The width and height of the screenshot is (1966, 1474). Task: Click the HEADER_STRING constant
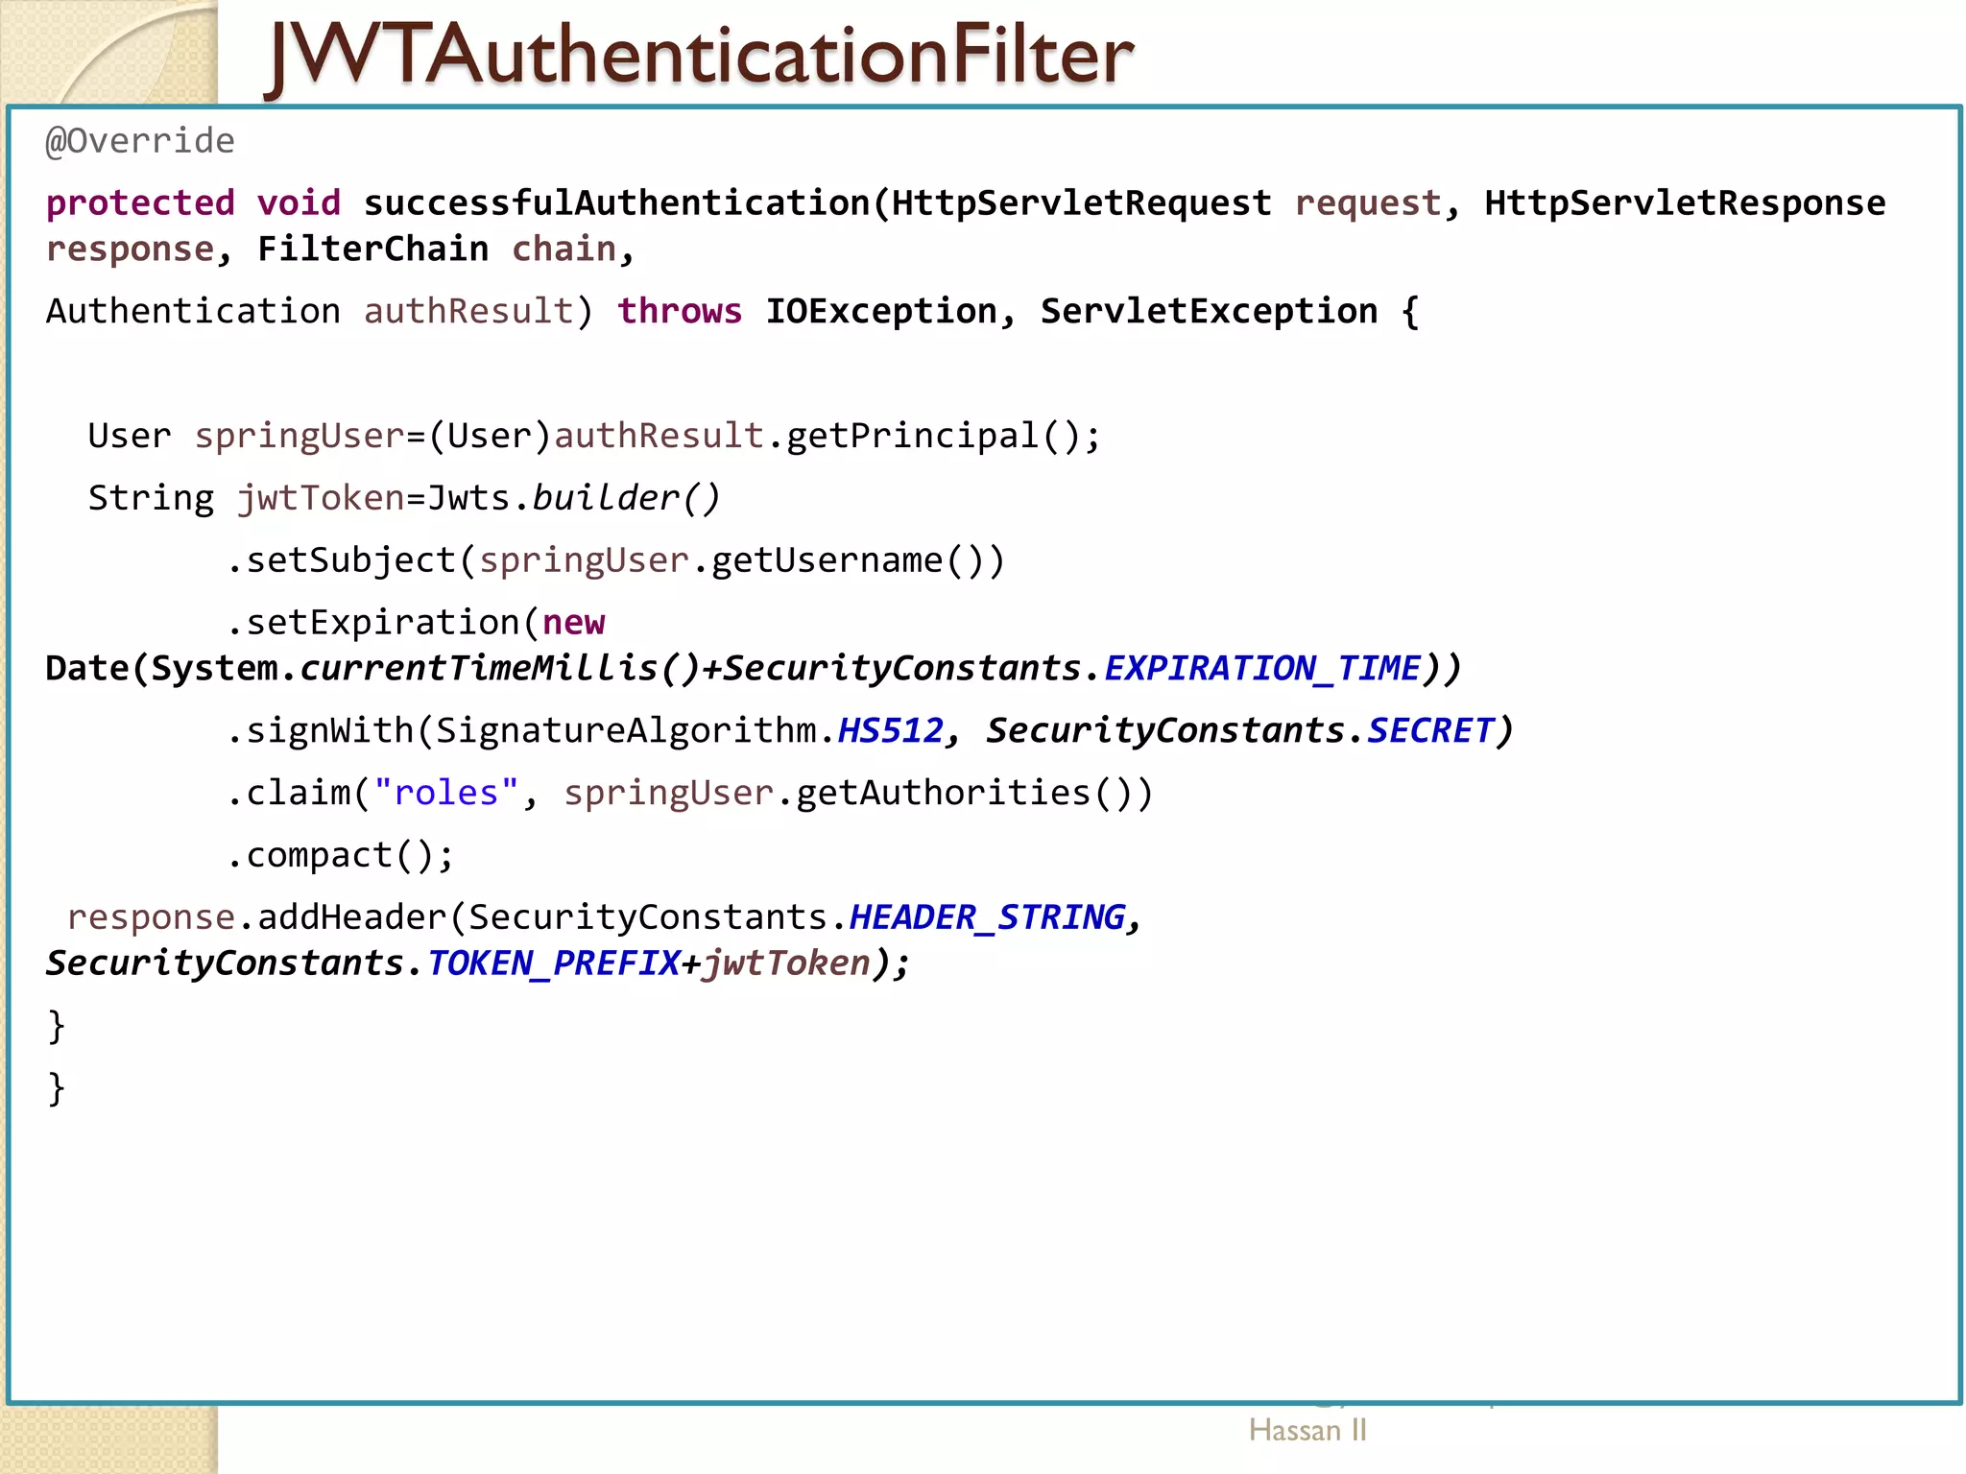click(988, 918)
